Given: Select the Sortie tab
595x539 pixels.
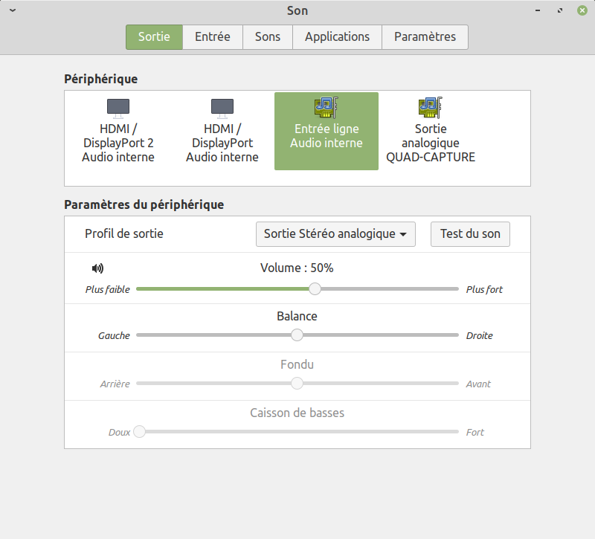Looking at the screenshot, I should [x=154, y=36].
